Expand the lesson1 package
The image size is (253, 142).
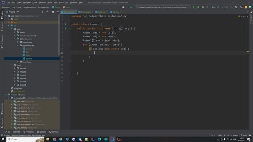tap(15, 68)
